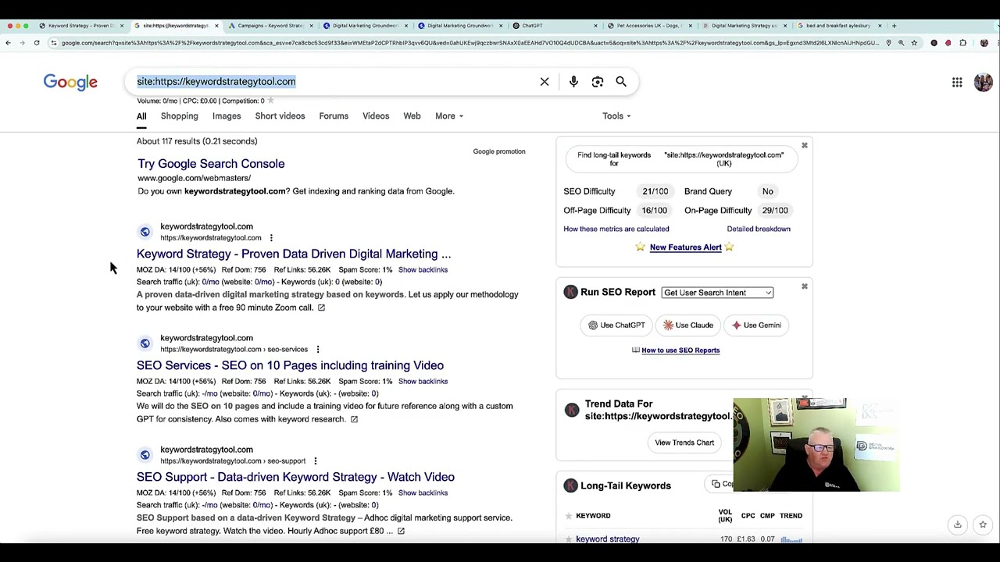This screenshot has width=1000, height=562.
Task: Open 'How these metrics are calculated' link
Action: [616, 229]
